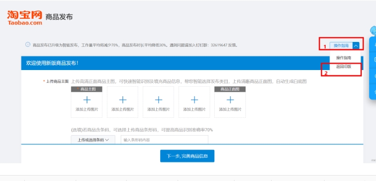
Task: Click the 商品发布 page title
Action: tap(59, 17)
